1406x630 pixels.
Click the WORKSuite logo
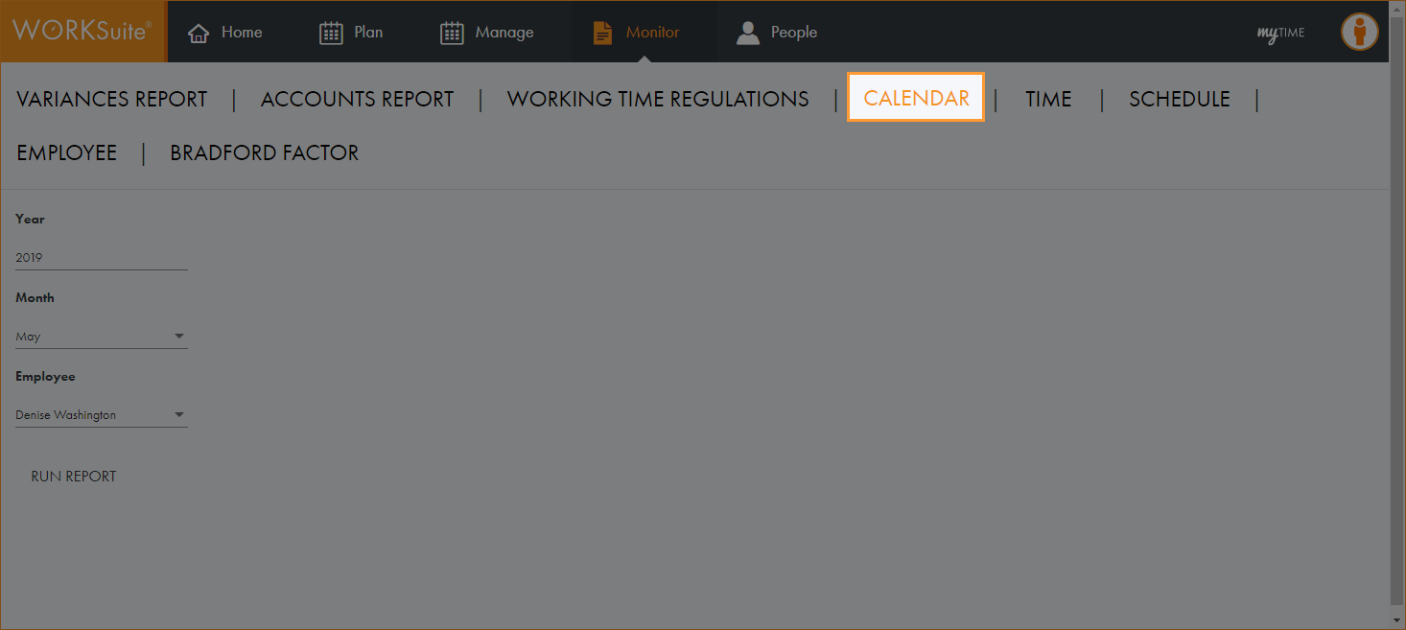(82, 32)
